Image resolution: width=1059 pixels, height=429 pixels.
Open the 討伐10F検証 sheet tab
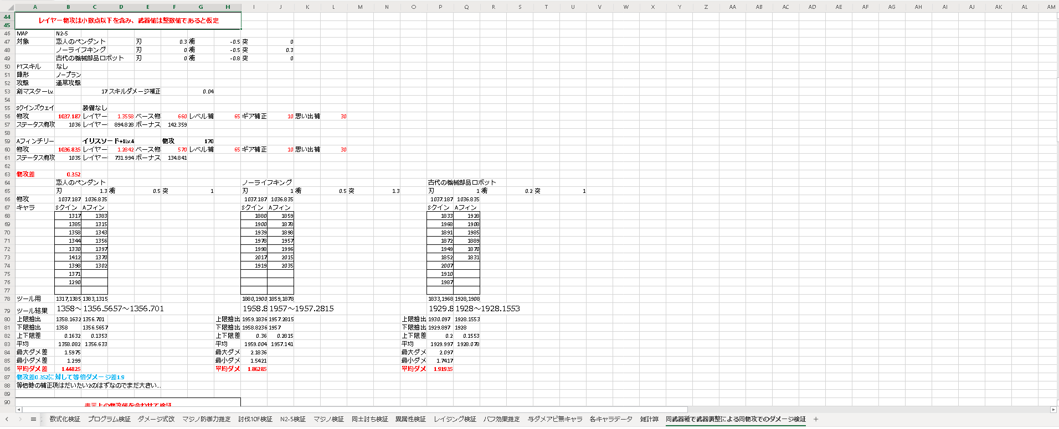click(x=255, y=420)
